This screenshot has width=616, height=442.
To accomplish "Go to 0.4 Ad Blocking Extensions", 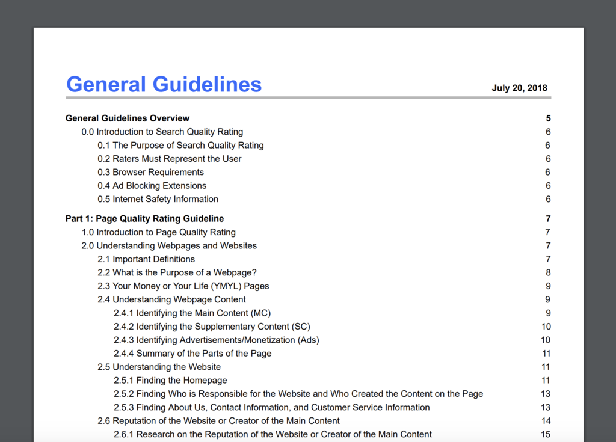I will 152,185.
